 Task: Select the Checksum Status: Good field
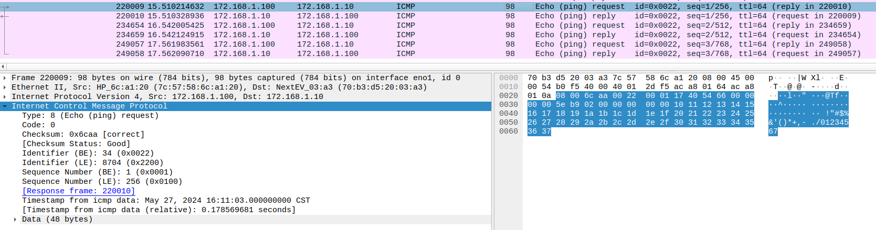coord(246,144)
